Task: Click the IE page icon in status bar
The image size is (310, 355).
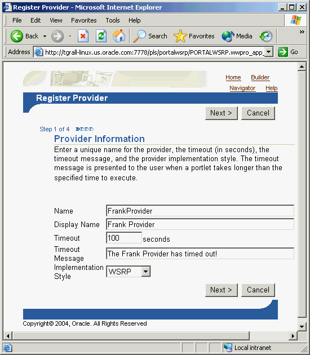Action: [x=7, y=348]
